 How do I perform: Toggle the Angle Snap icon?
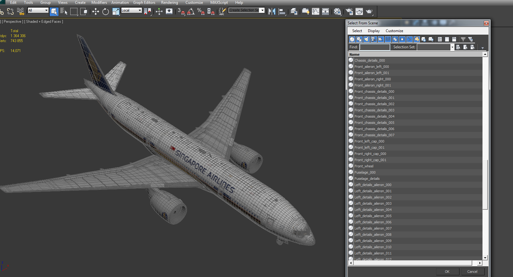191,11
